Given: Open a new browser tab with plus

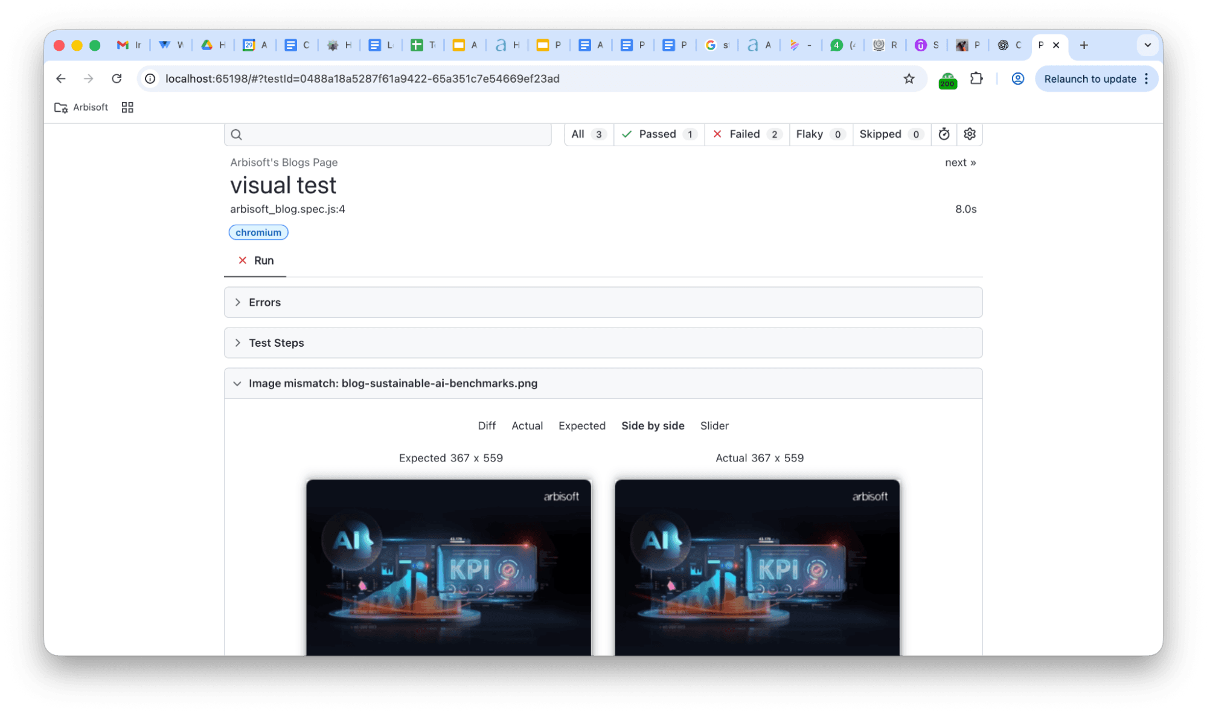Looking at the screenshot, I should pos(1084,45).
